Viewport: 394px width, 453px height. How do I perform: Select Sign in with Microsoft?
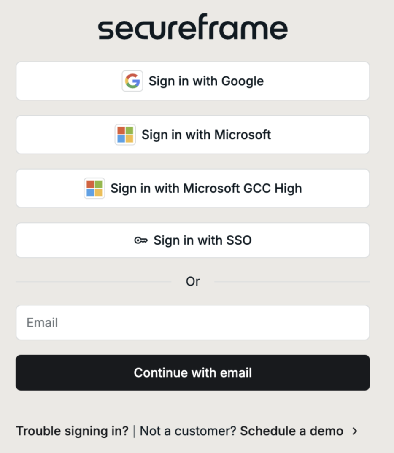(x=192, y=135)
